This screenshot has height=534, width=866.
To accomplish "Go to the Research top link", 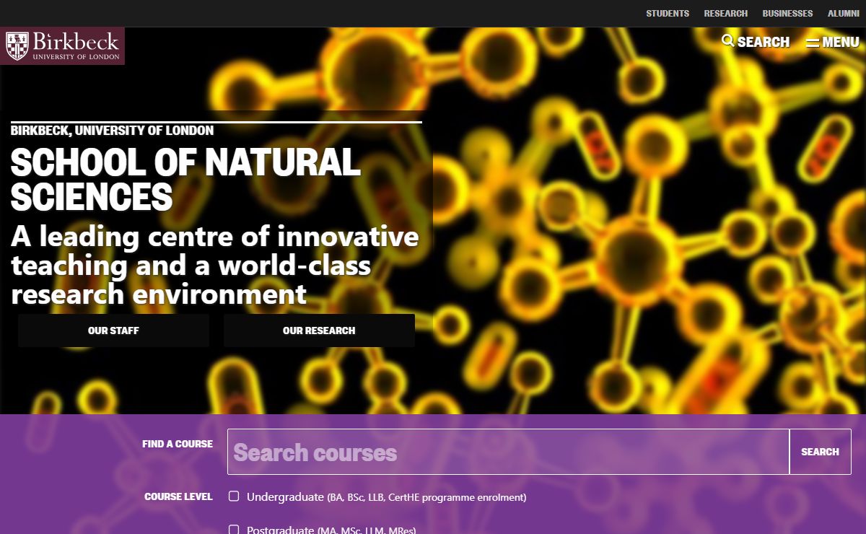I will [726, 14].
